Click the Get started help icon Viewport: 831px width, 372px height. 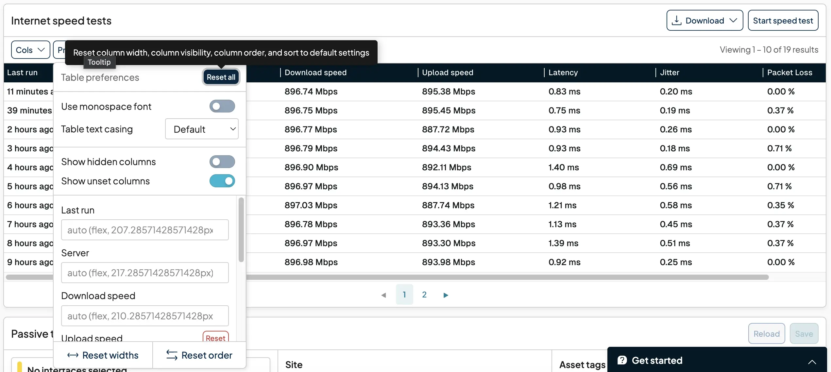(x=622, y=360)
